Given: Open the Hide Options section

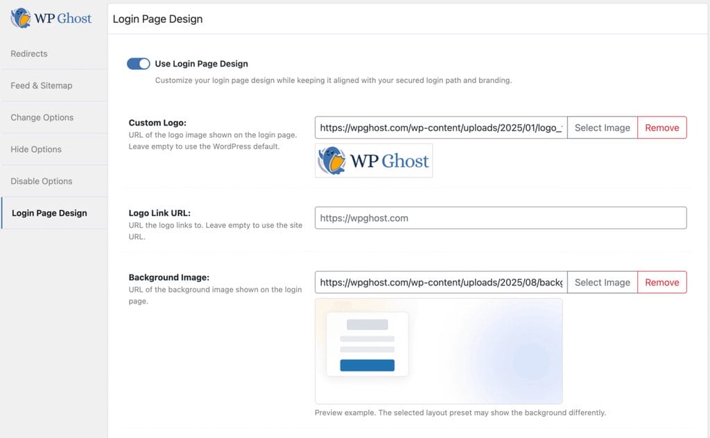Looking at the screenshot, I should click(x=36, y=149).
